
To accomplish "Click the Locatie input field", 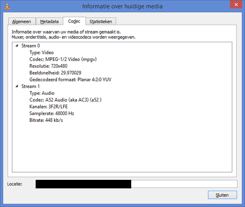I will coord(136,184).
